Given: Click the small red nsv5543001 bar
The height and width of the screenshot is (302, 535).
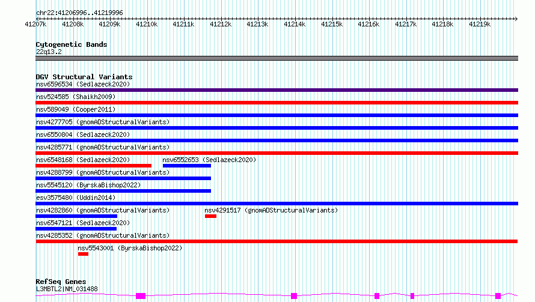Looking at the screenshot, I should click(83, 254).
